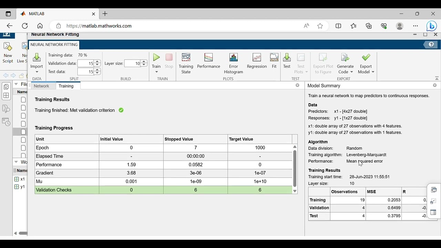This screenshot has width=441, height=248.
Task: Collapse the Workspace panel with its triangle
Action: click(16, 162)
